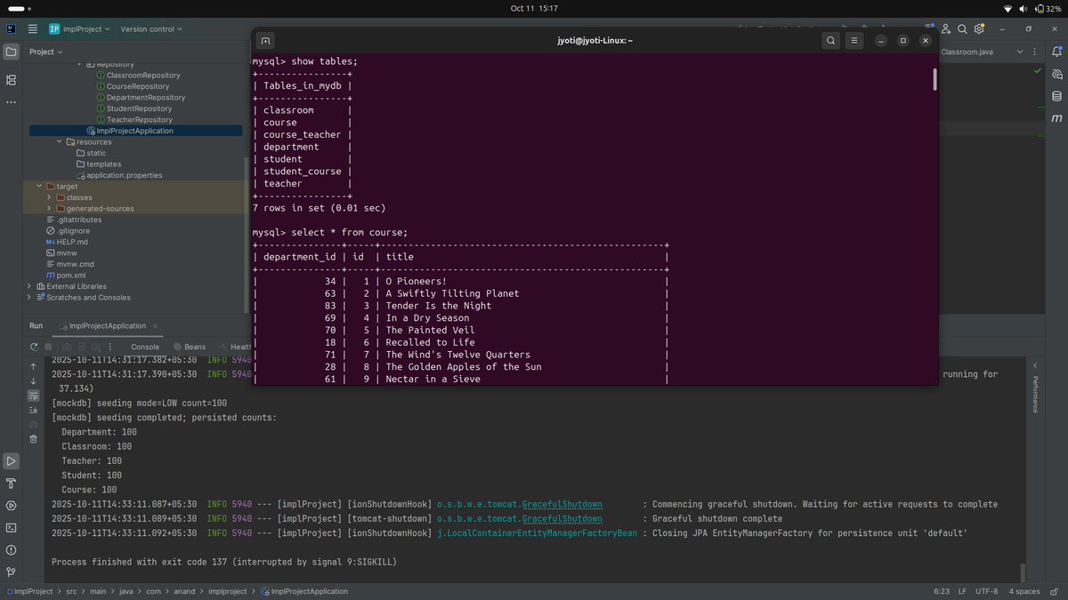Select DepartmentRepository in project tree
This screenshot has height=600, width=1068.
[140, 98]
